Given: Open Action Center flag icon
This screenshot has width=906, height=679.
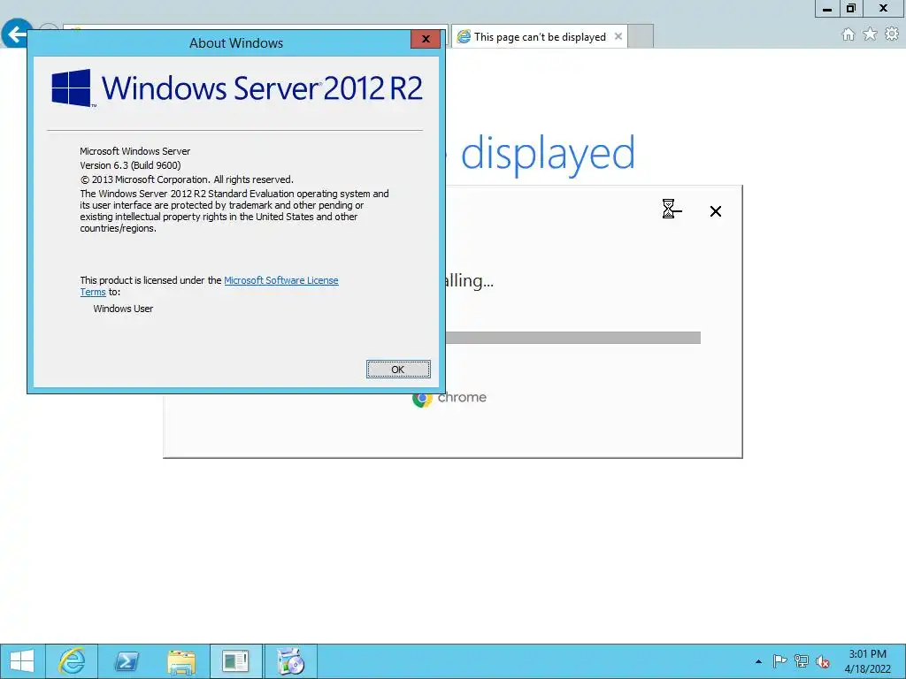Looking at the screenshot, I should (x=779, y=661).
